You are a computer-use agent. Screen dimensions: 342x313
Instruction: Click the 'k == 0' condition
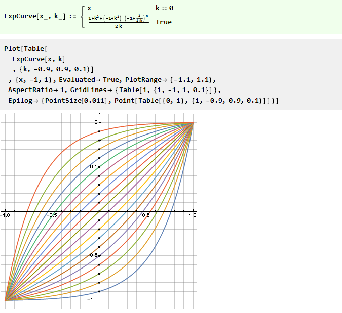[165, 8]
